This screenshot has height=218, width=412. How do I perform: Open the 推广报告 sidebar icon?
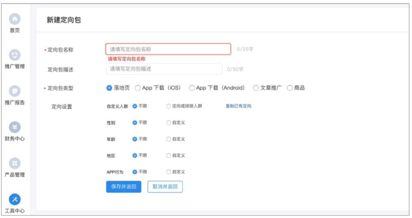tap(15, 91)
